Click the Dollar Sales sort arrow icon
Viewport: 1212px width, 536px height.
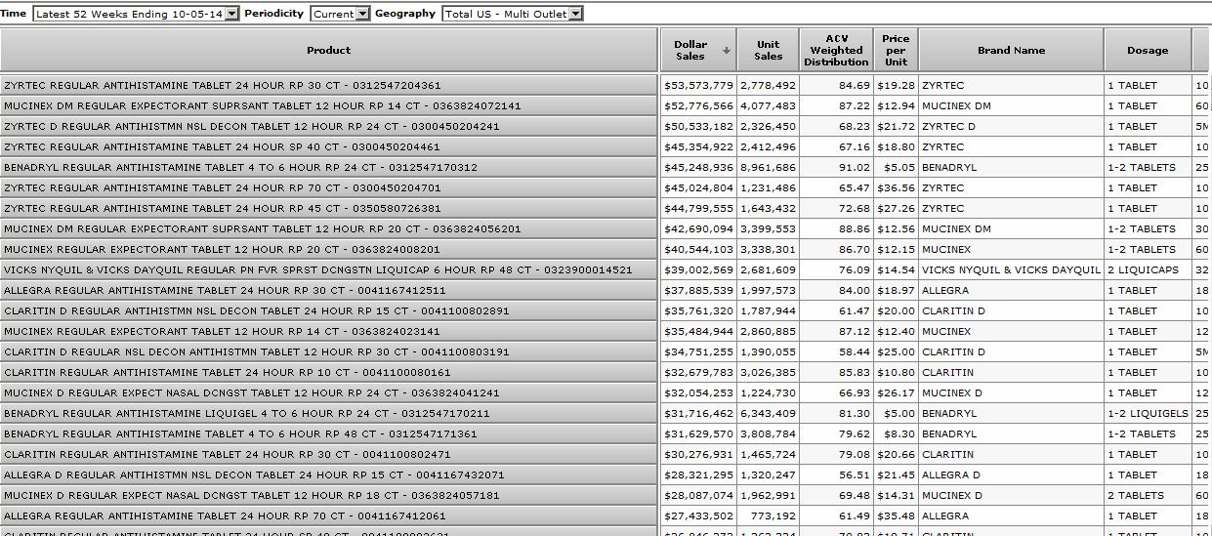pos(726,51)
